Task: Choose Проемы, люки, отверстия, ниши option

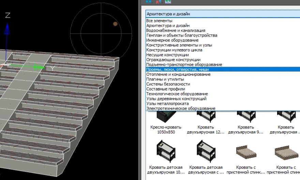Action: [x=177, y=69]
